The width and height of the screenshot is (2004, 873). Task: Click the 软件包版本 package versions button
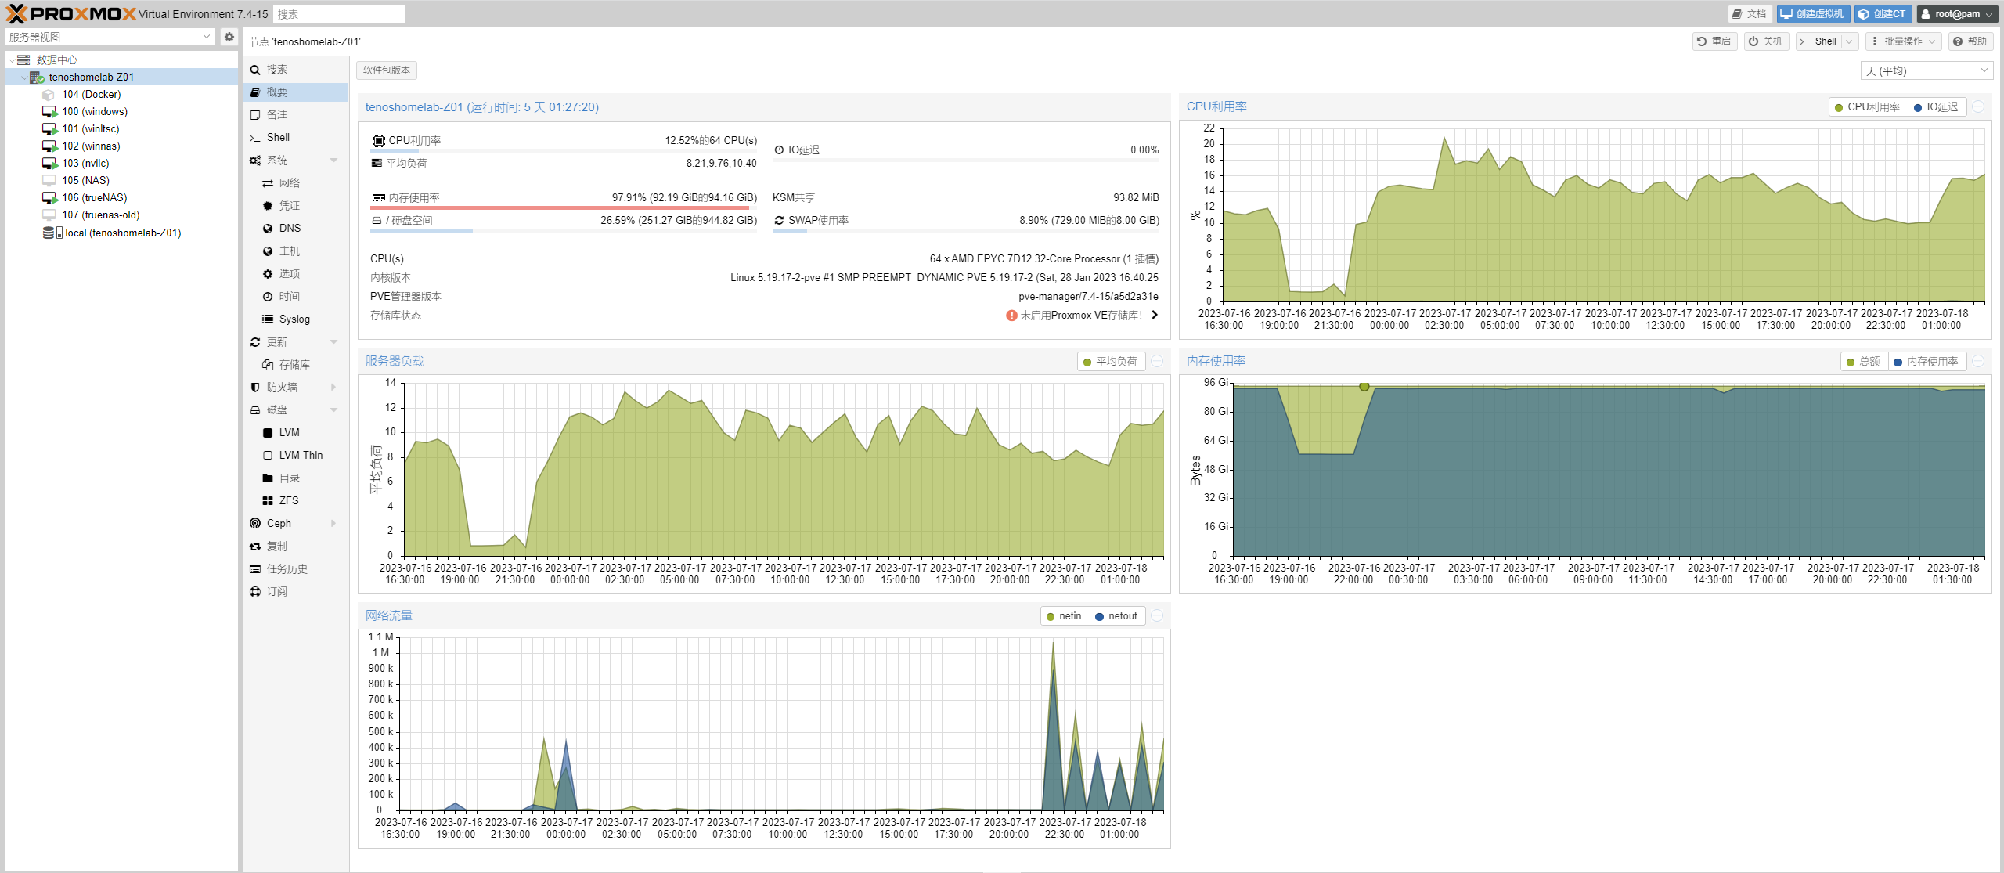tap(387, 70)
